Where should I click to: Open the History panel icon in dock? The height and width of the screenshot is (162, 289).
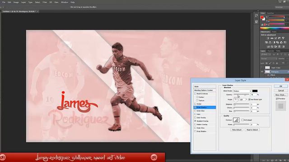(x=256, y=16)
